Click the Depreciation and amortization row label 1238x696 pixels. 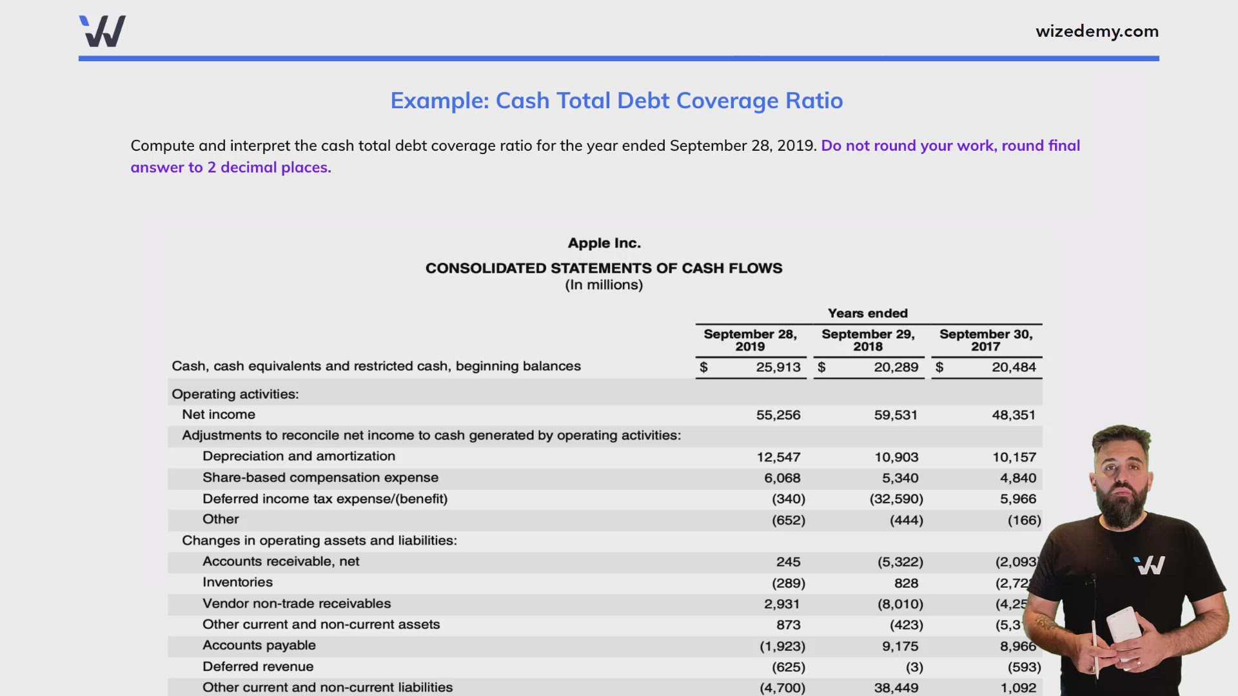[299, 456]
